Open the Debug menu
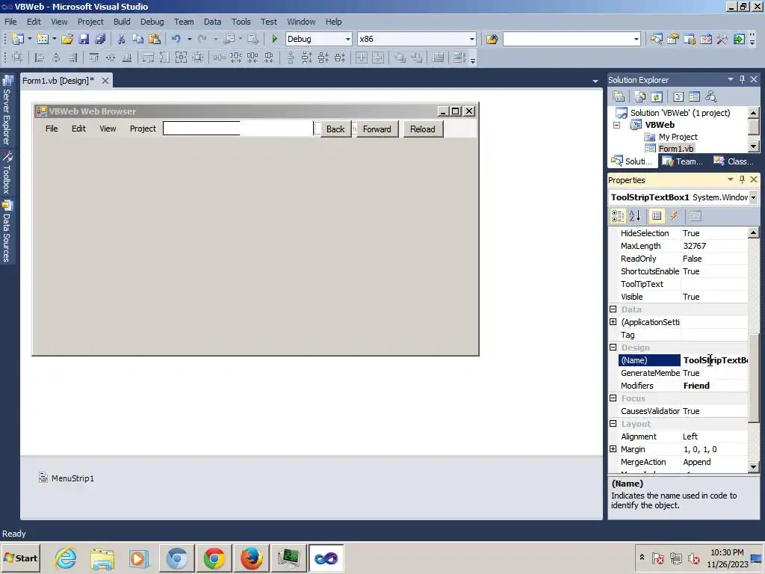 (x=152, y=22)
